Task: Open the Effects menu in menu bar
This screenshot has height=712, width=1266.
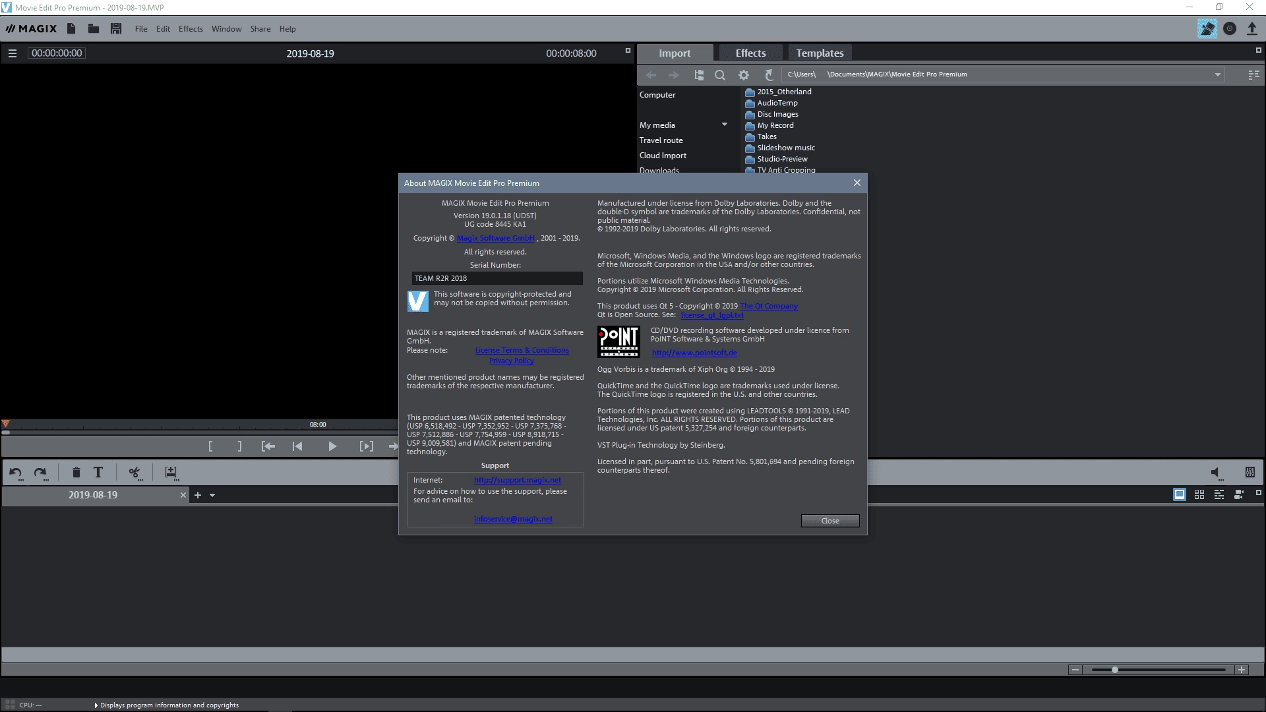Action: tap(191, 29)
